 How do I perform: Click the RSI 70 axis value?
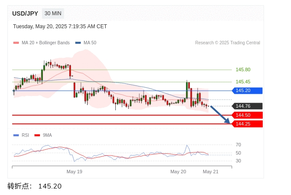click(x=238, y=145)
